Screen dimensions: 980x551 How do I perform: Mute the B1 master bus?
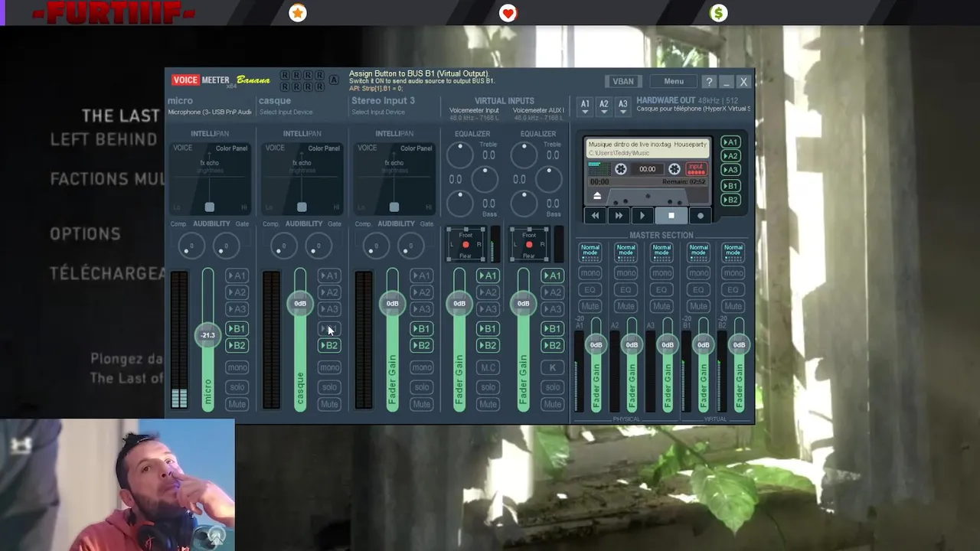(698, 307)
